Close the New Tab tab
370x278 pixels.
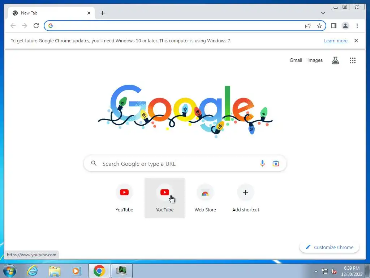tap(89, 13)
